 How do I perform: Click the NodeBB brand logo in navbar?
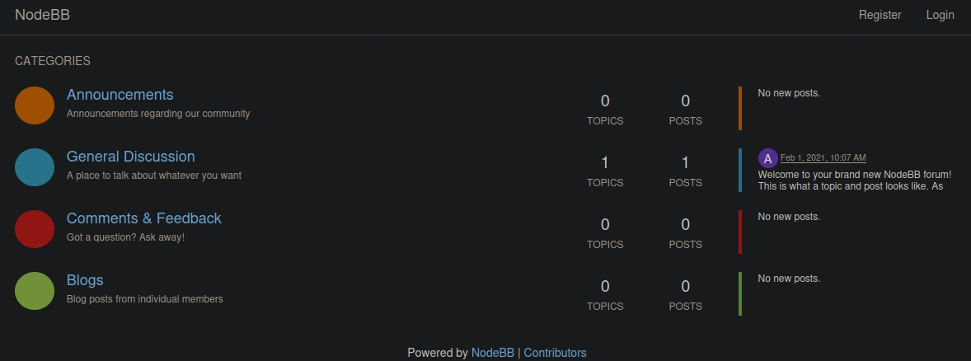click(x=42, y=15)
